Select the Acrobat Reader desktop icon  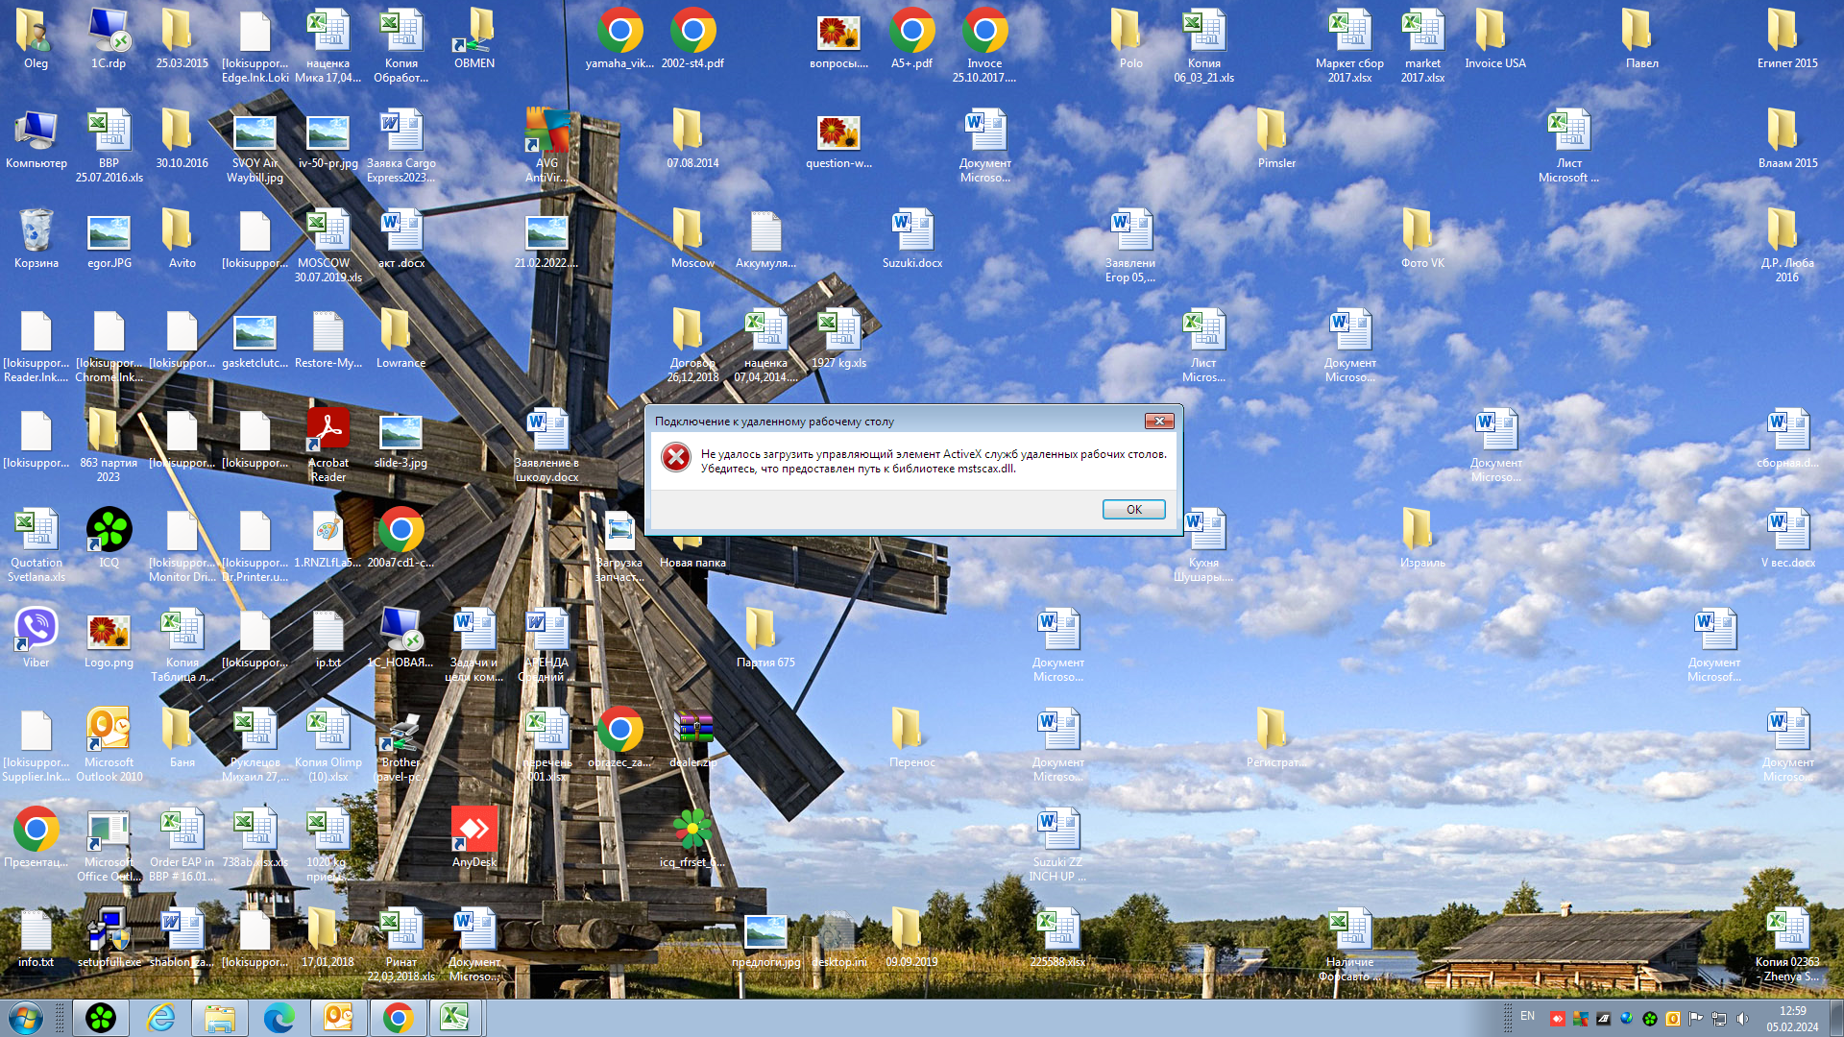(x=328, y=445)
